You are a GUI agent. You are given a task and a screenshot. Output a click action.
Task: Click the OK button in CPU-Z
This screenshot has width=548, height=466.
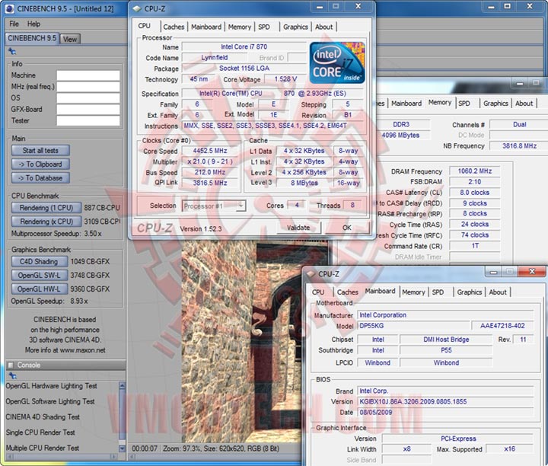point(347,228)
